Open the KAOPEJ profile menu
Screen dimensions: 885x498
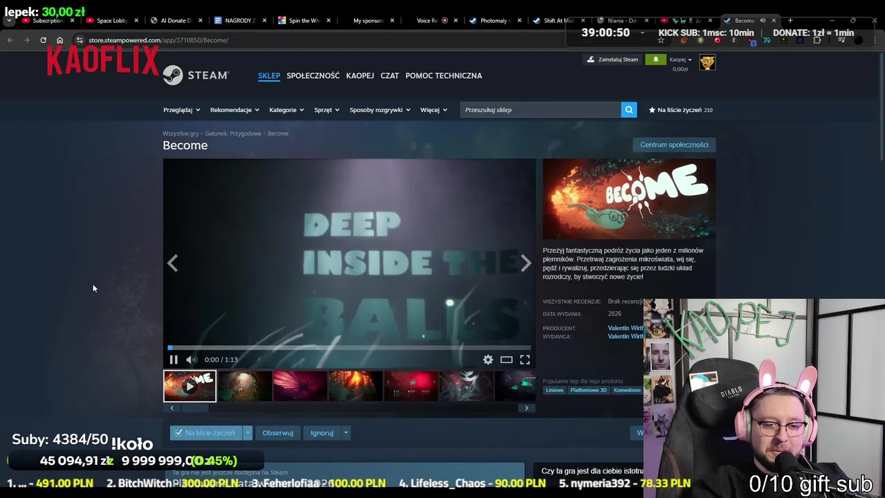(360, 75)
